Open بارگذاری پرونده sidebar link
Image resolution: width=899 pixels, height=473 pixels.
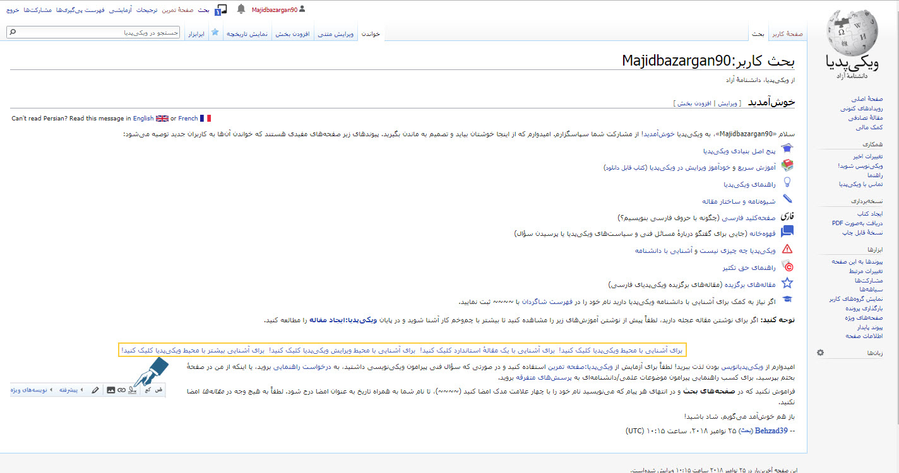[864, 308]
